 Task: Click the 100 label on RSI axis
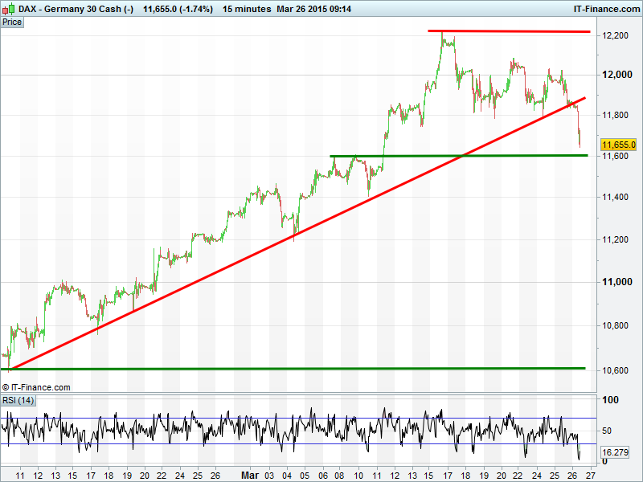(609, 399)
